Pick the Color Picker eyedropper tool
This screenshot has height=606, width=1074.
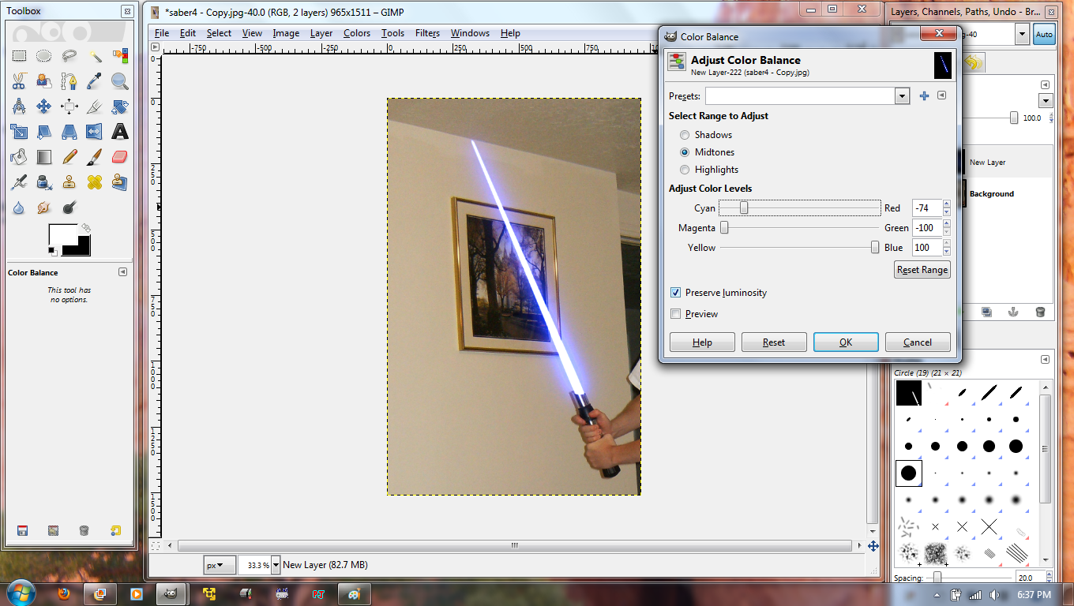95,81
